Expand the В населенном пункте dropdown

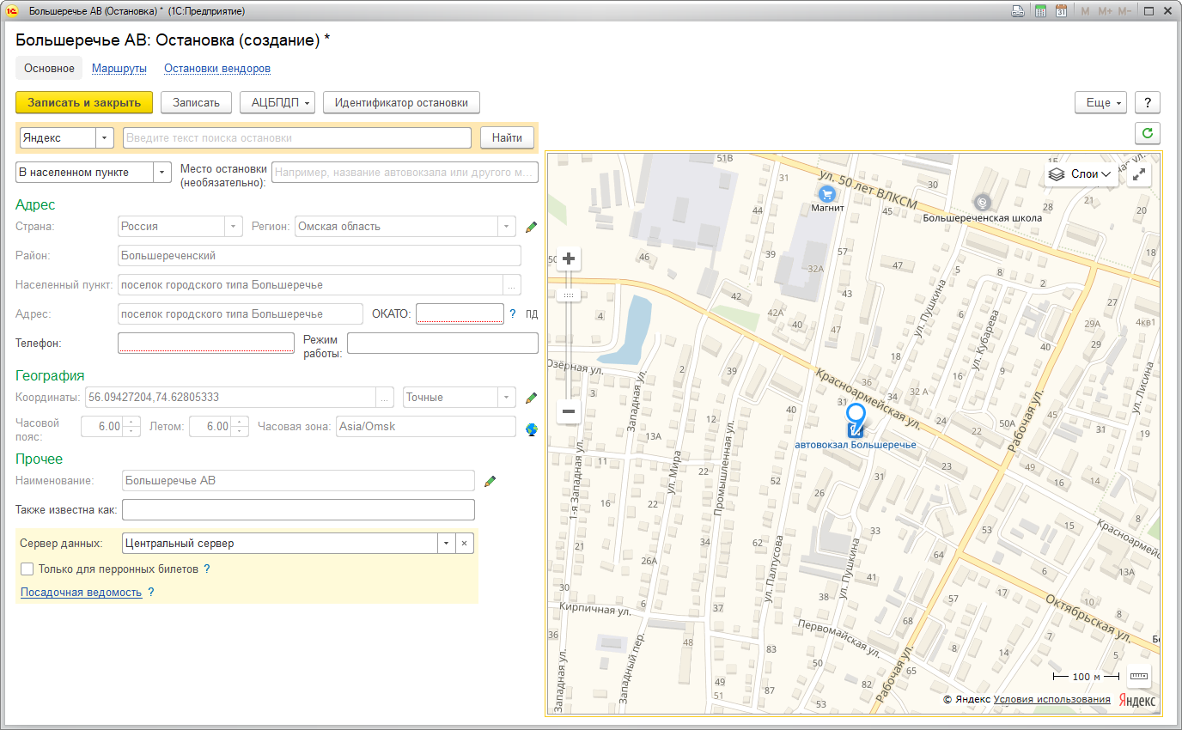coord(162,173)
